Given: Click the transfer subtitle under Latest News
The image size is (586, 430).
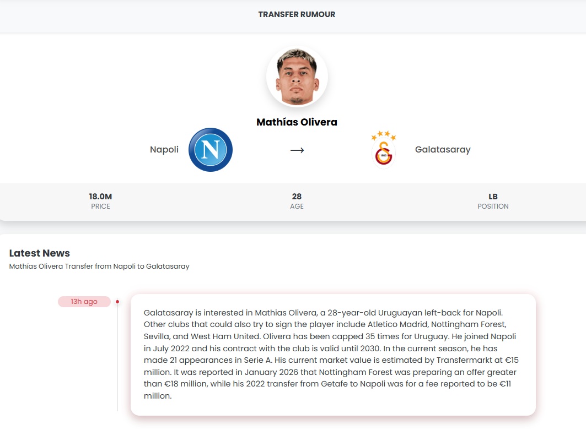Looking at the screenshot, I should tap(99, 266).
